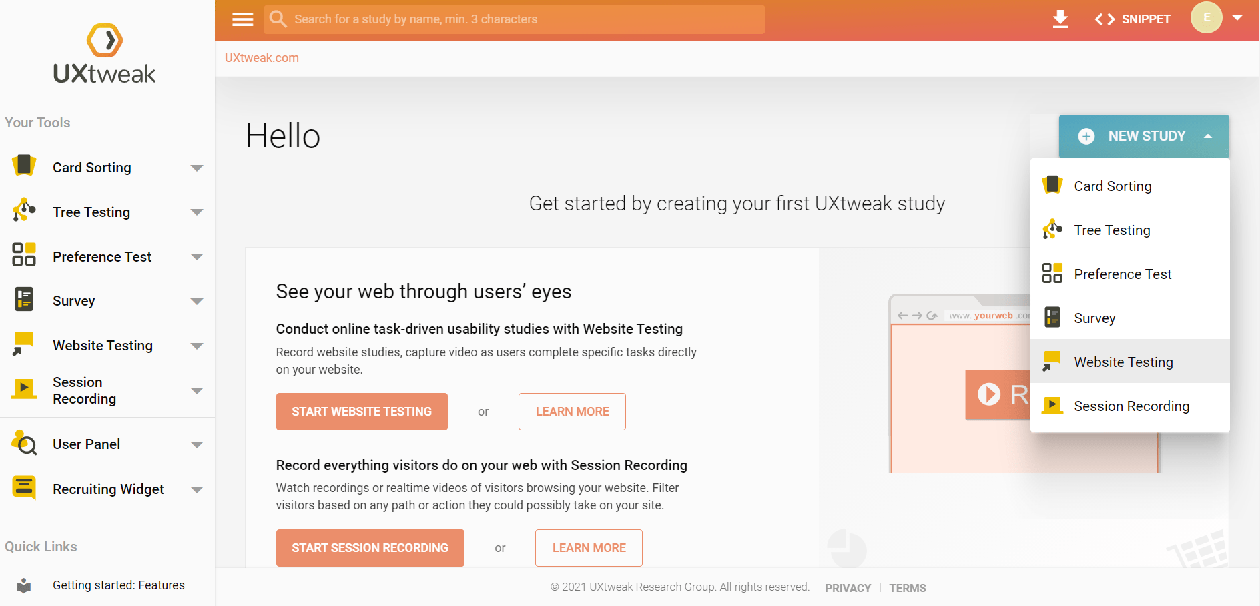This screenshot has height=606, width=1260.
Task: Expand the Card Sorting sidebar arrow
Action: [x=196, y=168]
